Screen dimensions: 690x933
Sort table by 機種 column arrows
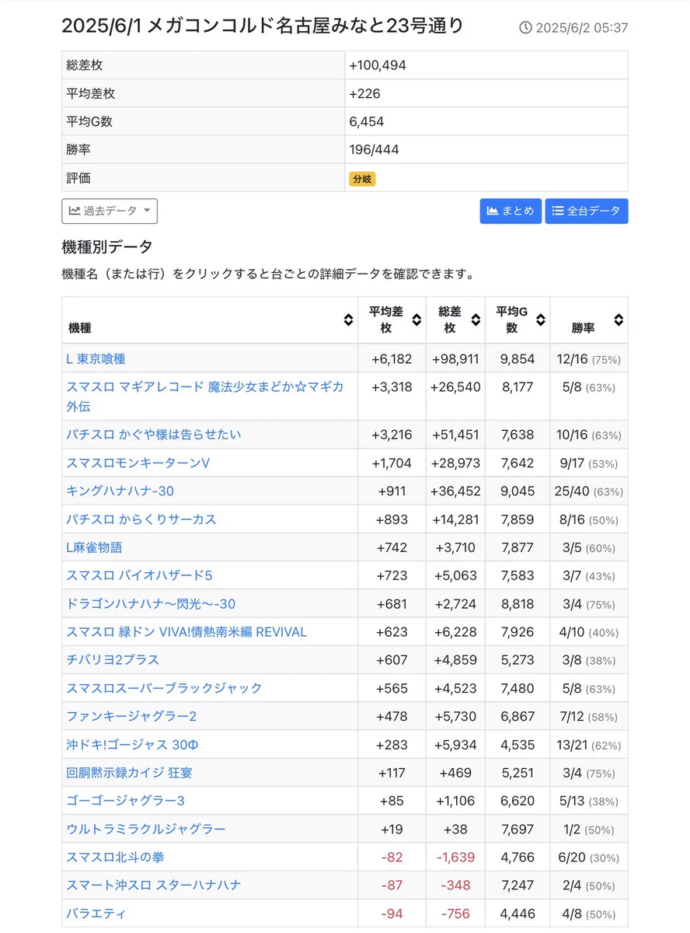pos(348,320)
